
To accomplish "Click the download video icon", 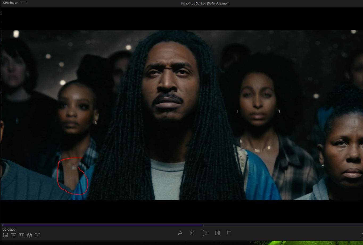I will click(14, 235).
